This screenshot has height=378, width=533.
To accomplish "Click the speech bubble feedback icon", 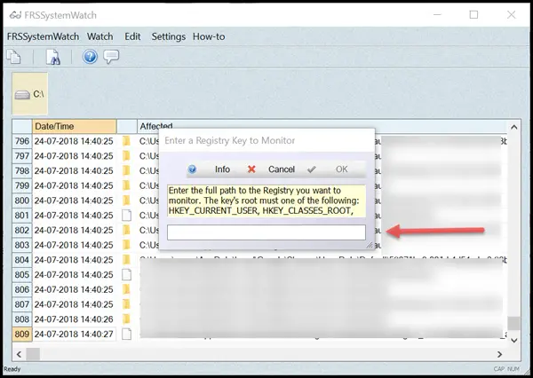I will (111, 57).
